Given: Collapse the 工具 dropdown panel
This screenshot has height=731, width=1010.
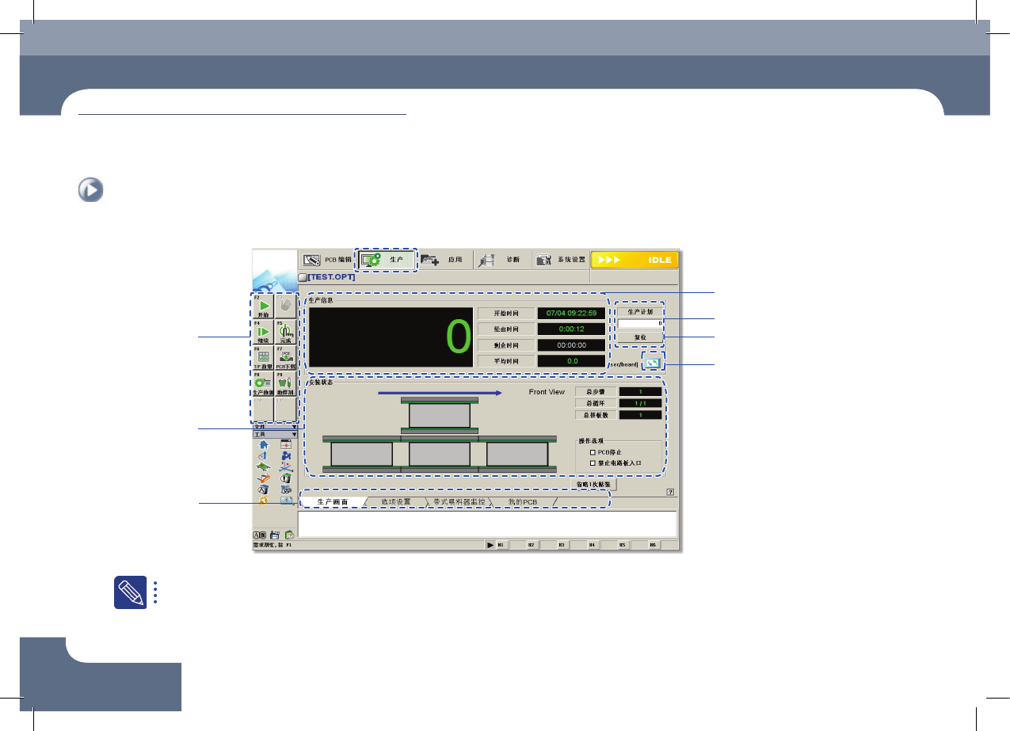Looking at the screenshot, I should click(x=275, y=434).
